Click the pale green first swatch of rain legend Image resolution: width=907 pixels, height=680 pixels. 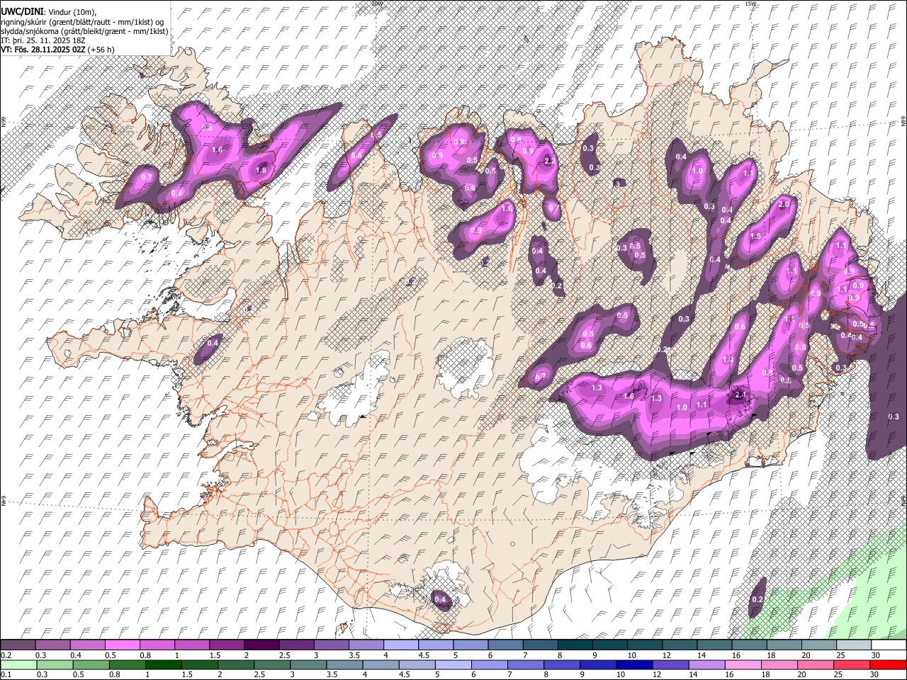[18, 665]
